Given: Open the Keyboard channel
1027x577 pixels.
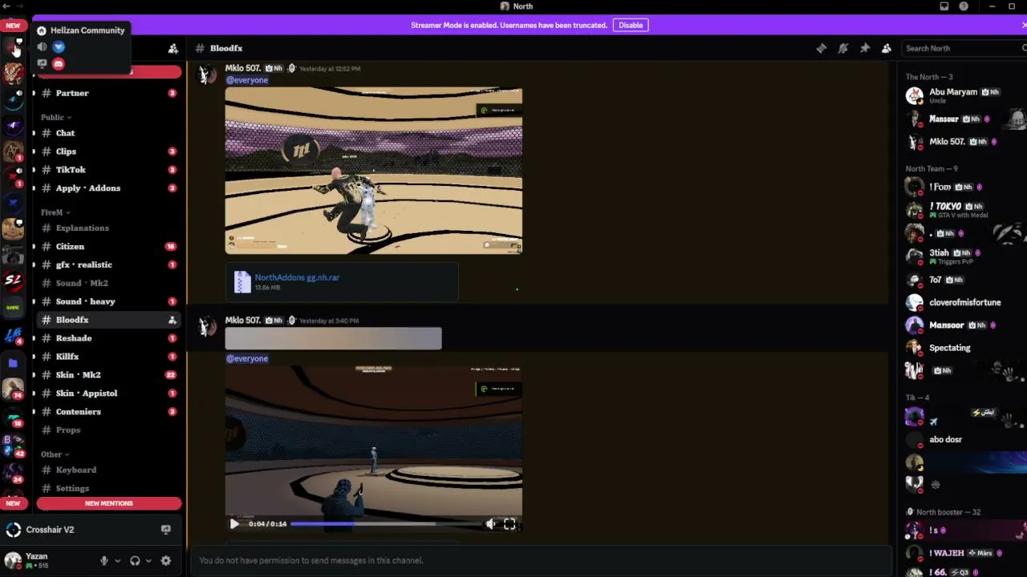Looking at the screenshot, I should (x=108, y=470).
